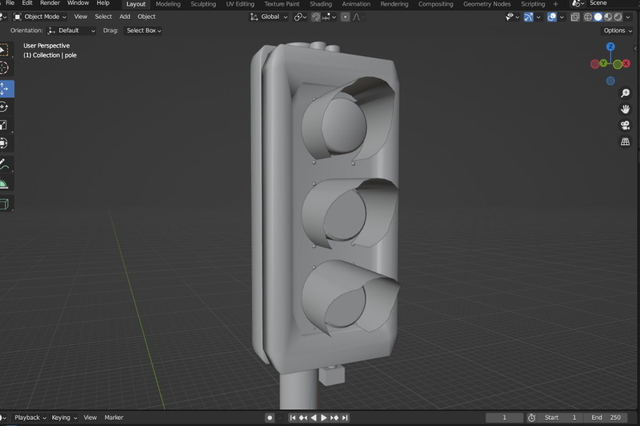Viewport: 640px width, 426px height.
Task: Toggle X-Ray mode in the header
Action: (x=575, y=17)
